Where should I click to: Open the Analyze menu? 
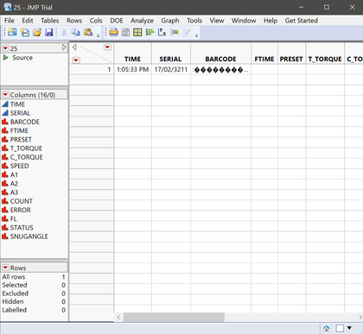142,21
